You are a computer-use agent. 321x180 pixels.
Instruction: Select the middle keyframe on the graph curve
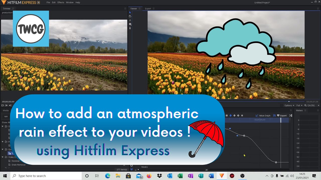point(244,136)
